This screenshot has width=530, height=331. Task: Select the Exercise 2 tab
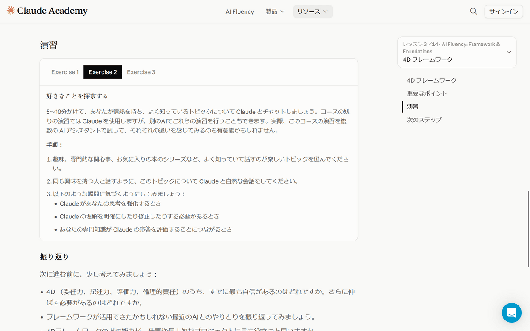[x=102, y=72]
